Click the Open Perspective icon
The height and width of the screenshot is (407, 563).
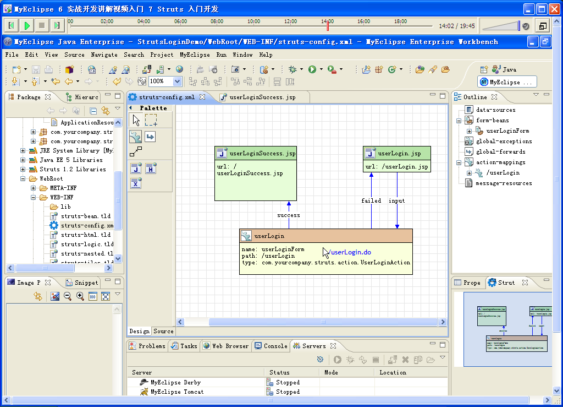[484, 69]
